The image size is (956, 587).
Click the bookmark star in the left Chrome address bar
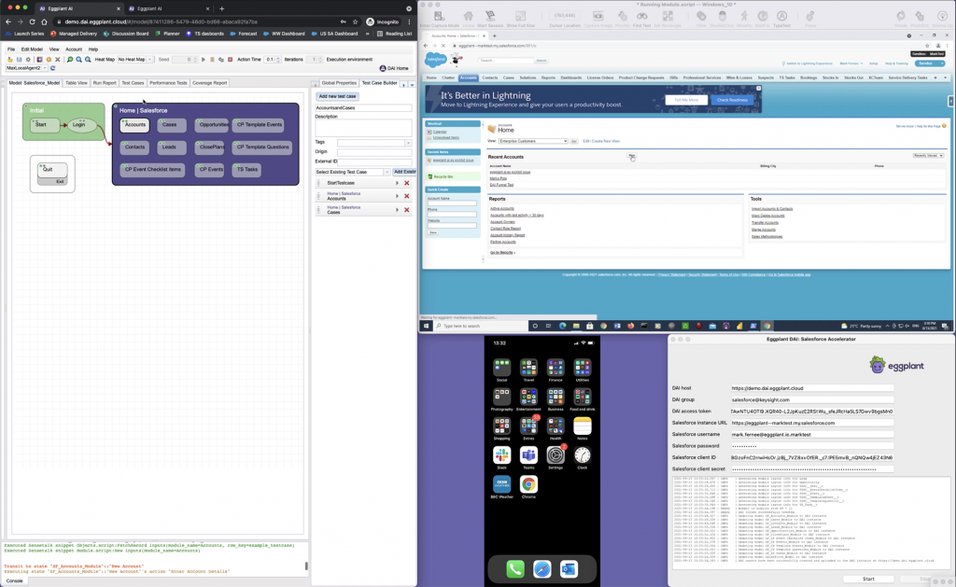click(x=355, y=22)
